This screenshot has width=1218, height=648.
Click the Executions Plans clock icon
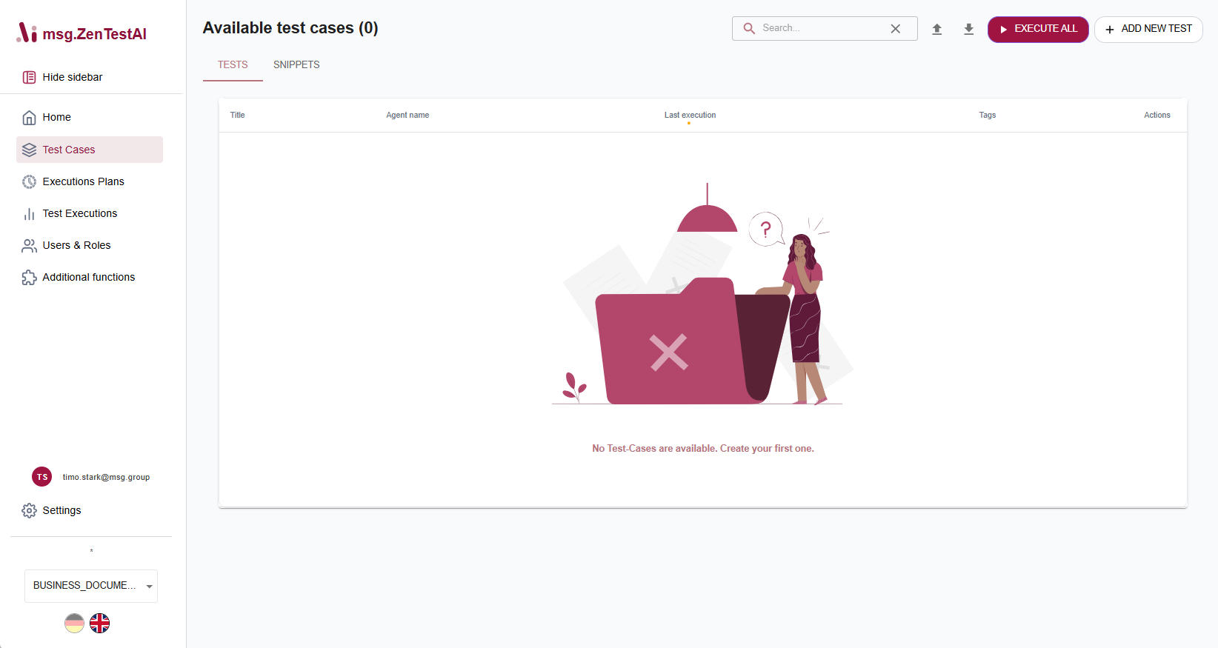(x=29, y=181)
